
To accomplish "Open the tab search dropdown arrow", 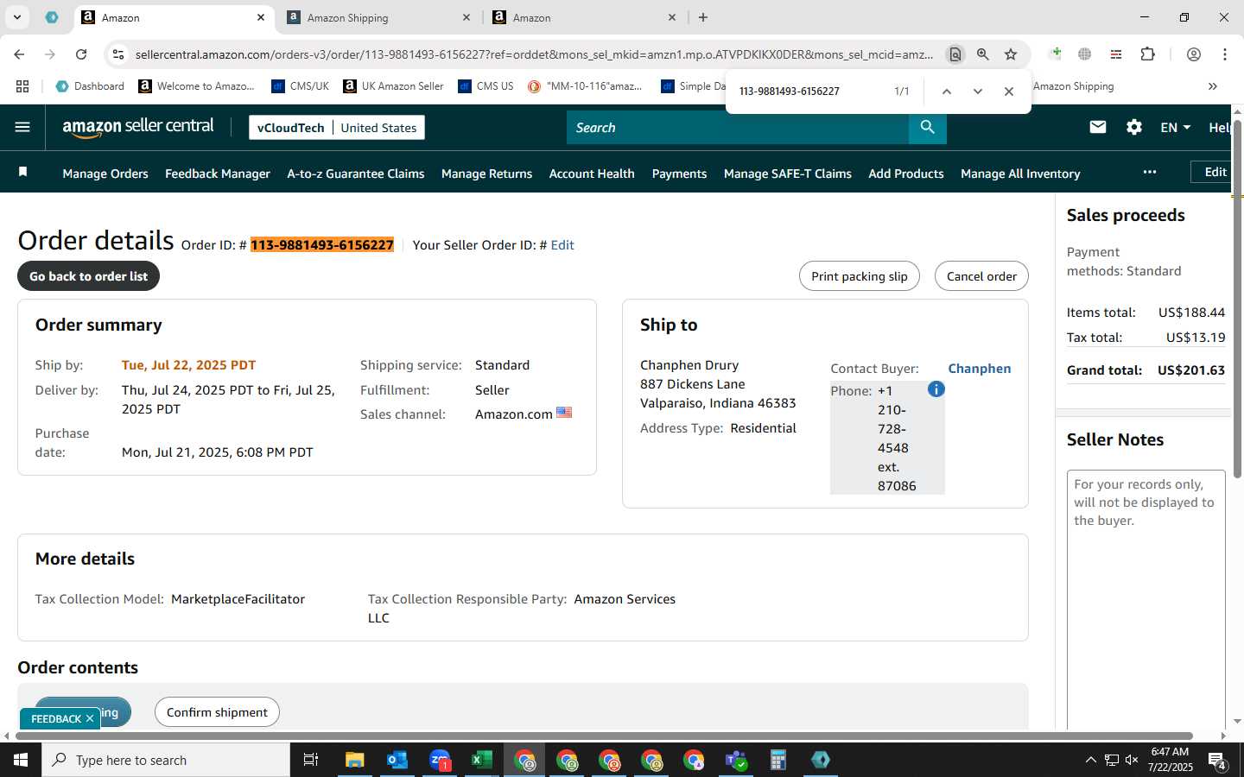I will pyautogui.click(x=16, y=17).
